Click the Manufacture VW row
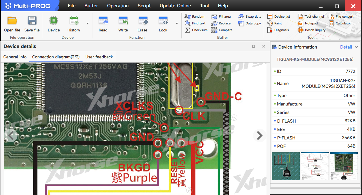The width and height of the screenshot is (362, 195). tap(314, 104)
